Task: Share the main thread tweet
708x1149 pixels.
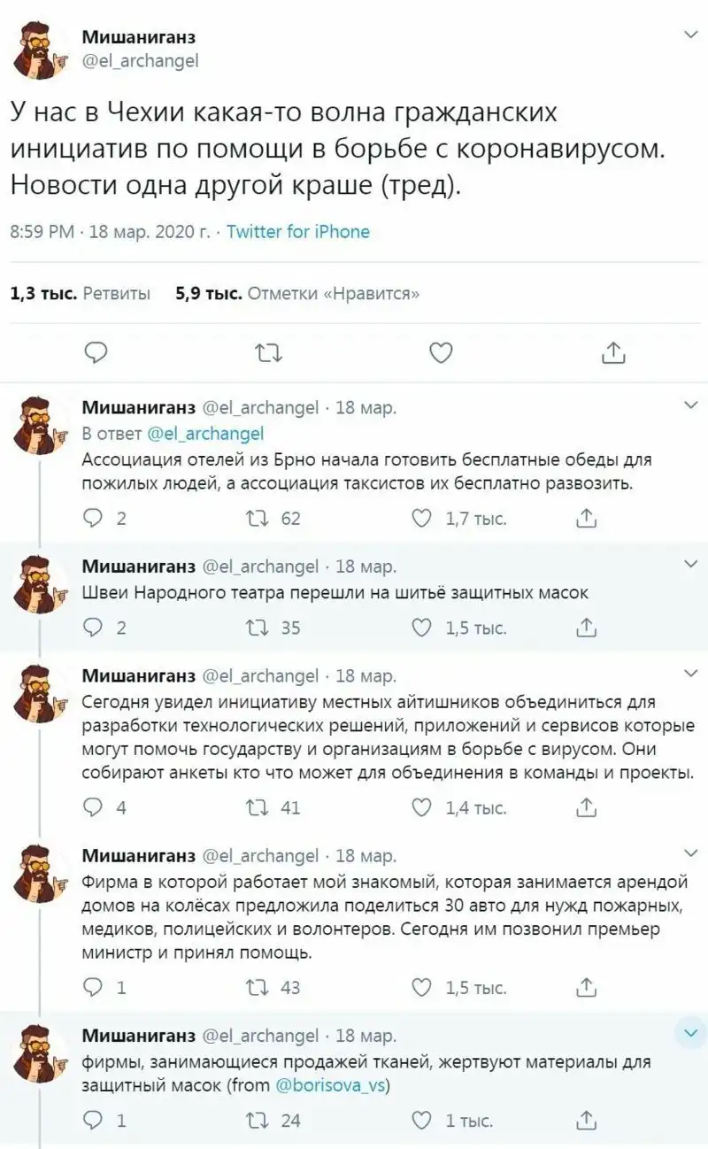Action: (612, 353)
